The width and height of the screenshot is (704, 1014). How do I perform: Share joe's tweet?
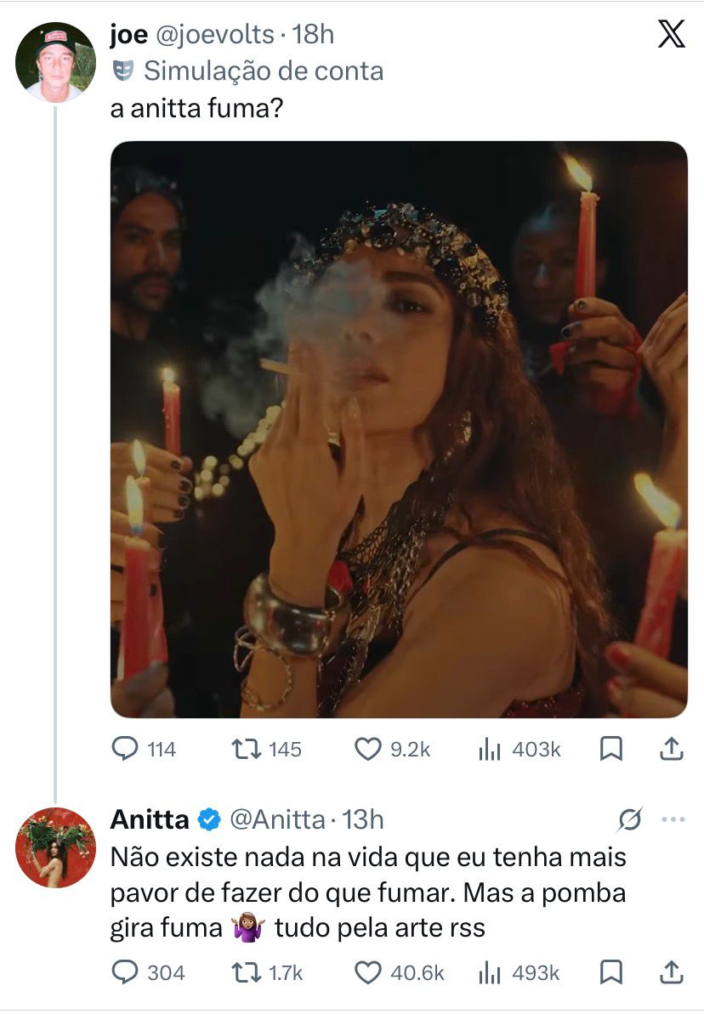click(x=670, y=749)
